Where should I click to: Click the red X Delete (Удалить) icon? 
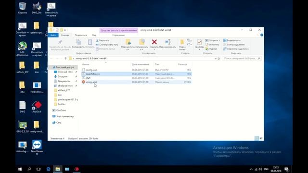[154, 42]
